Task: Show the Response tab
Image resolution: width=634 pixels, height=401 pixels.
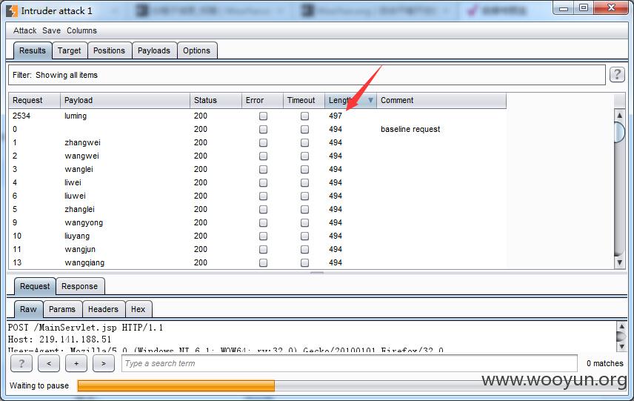Action: [x=80, y=286]
